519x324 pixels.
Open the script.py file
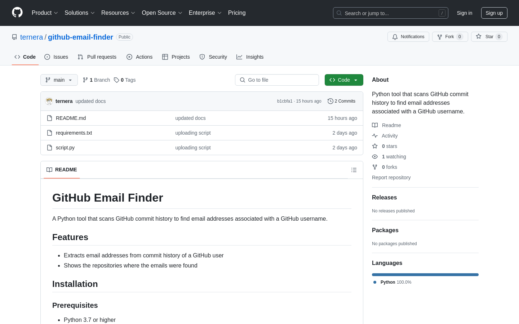point(65,148)
